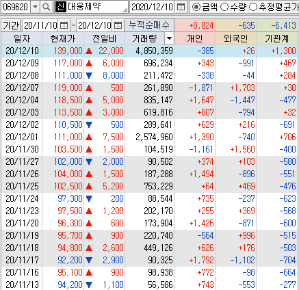Select the row dated 20/11/27

(x=149, y=161)
